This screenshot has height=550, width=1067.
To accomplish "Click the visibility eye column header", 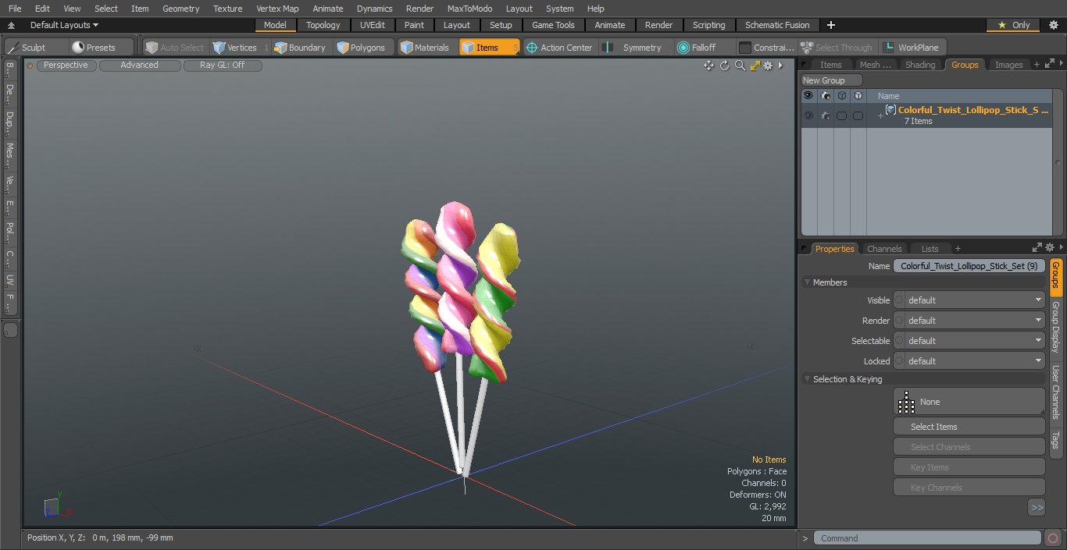I will (x=808, y=96).
